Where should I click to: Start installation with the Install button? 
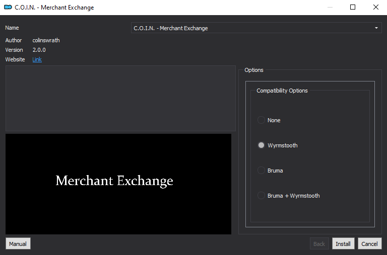343,243
